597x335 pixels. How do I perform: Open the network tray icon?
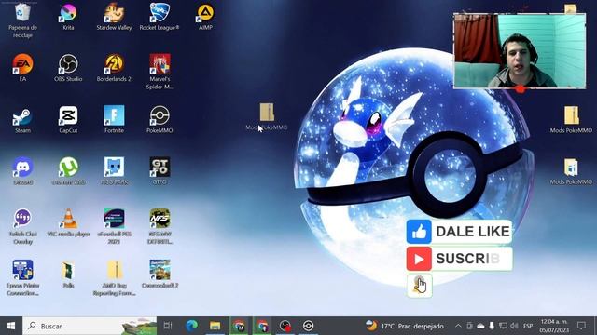coord(503,326)
